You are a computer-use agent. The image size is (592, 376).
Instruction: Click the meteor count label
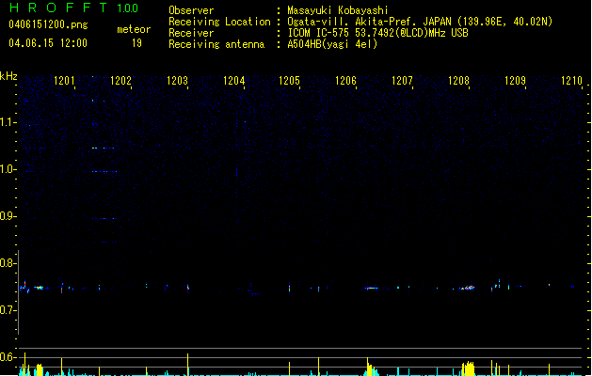coord(134,29)
